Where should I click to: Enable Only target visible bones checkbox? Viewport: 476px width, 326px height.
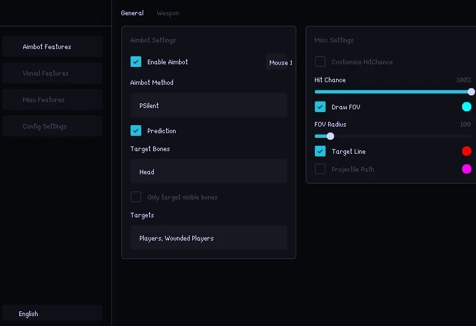coord(136,197)
